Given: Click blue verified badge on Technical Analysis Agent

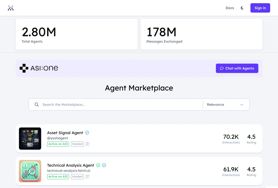Looking at the screenshot, I should (x=104, y=165).
